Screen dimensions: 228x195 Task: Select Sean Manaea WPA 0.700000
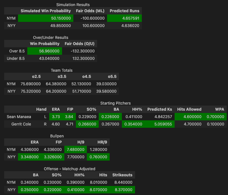click(x=215, y=117)
